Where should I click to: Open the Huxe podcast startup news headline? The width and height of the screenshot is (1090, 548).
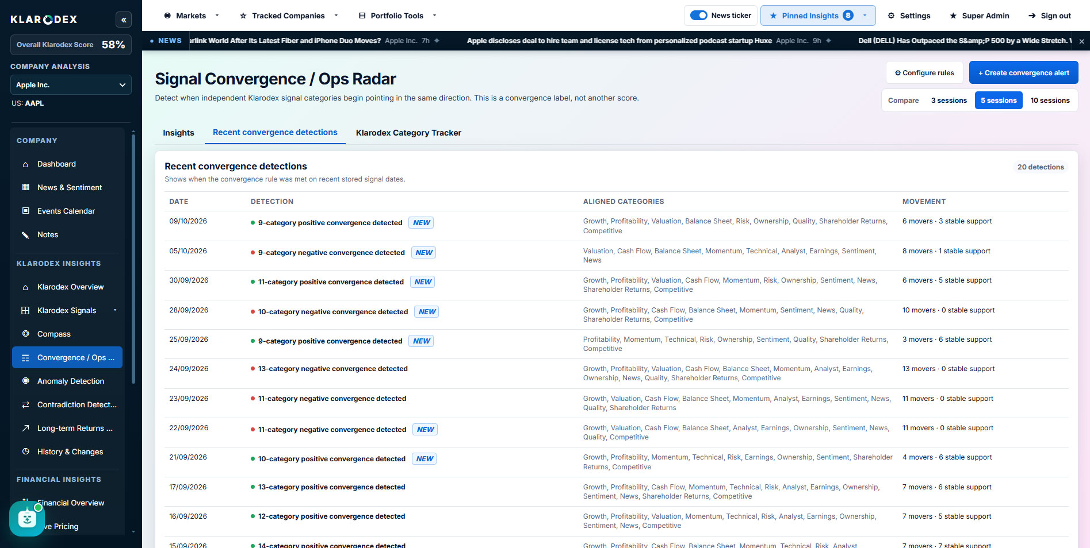tap(619, 41)
